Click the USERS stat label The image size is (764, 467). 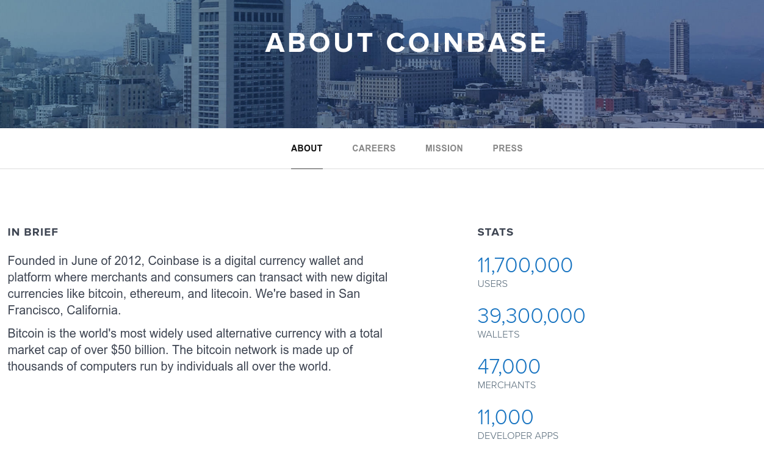tap(492, 284)
